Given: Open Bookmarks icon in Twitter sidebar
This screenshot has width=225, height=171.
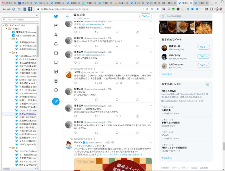Looking at the screenshot, I should pos(56,63).
